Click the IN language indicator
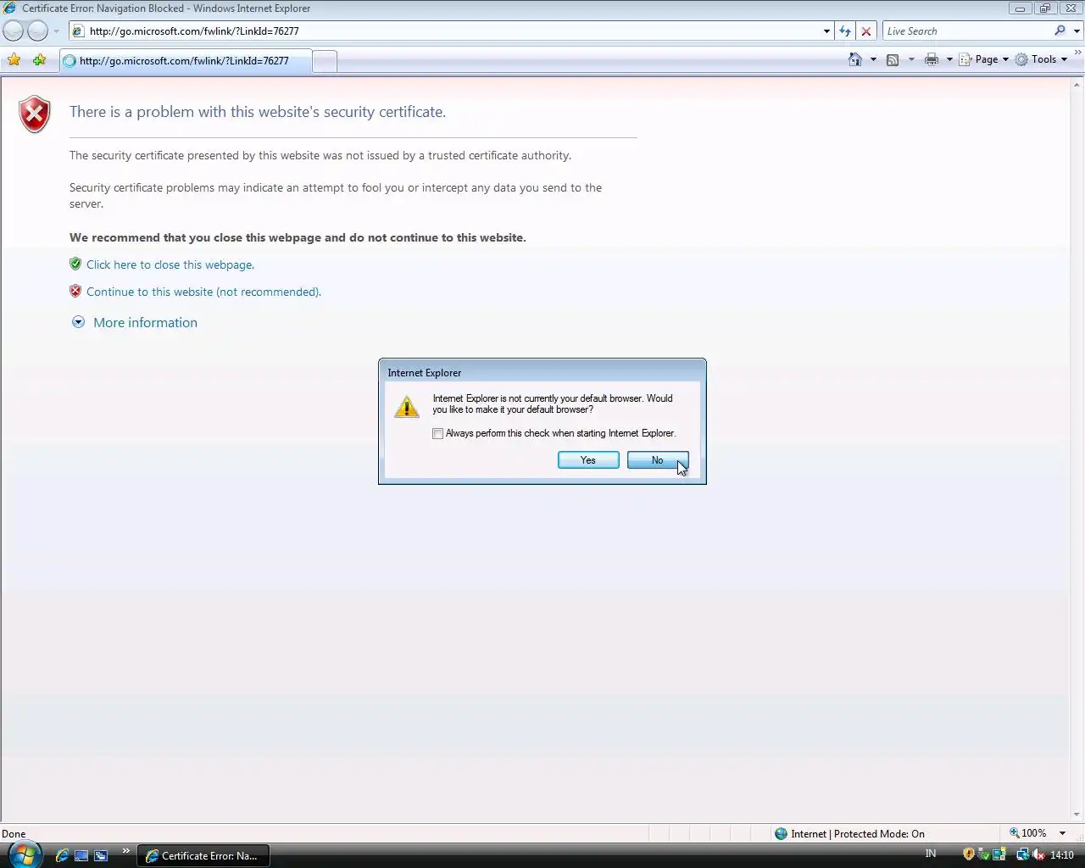This screenshot has height=868, width=1085. [931, 854]
